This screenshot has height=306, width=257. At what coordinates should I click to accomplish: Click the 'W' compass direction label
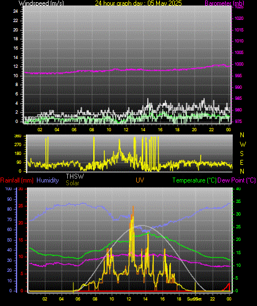tap(243, 144)
